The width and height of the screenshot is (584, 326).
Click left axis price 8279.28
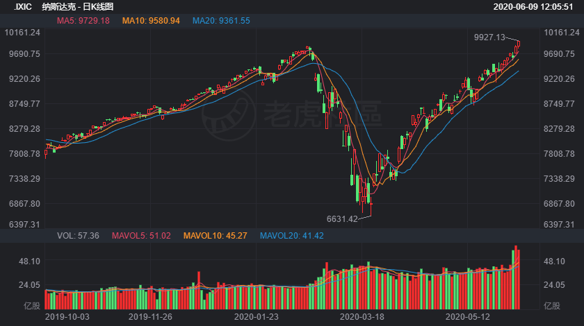tap(24, 128)
